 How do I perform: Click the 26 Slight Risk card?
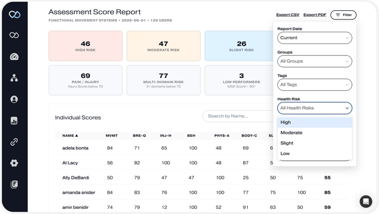[239, 46]
